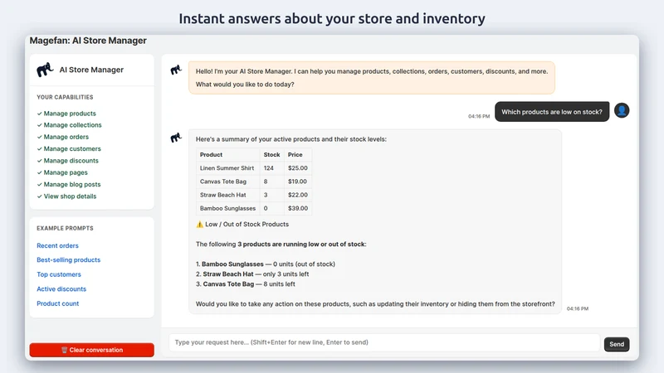Image resolution: width=664 pixels, height=373 pixels.
Task: Click the bot avatar beside the greeting message
Action: (x=176, y=70)
